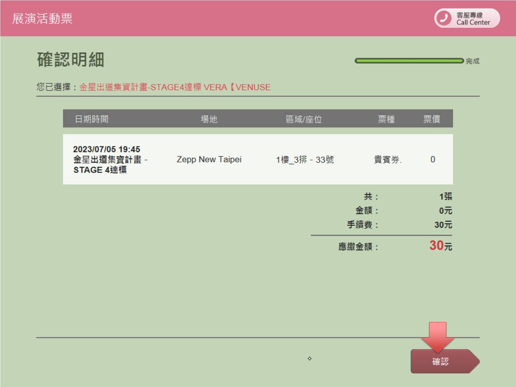Click the green progress bar
The image size is (516, 387).
pos(409,61)
